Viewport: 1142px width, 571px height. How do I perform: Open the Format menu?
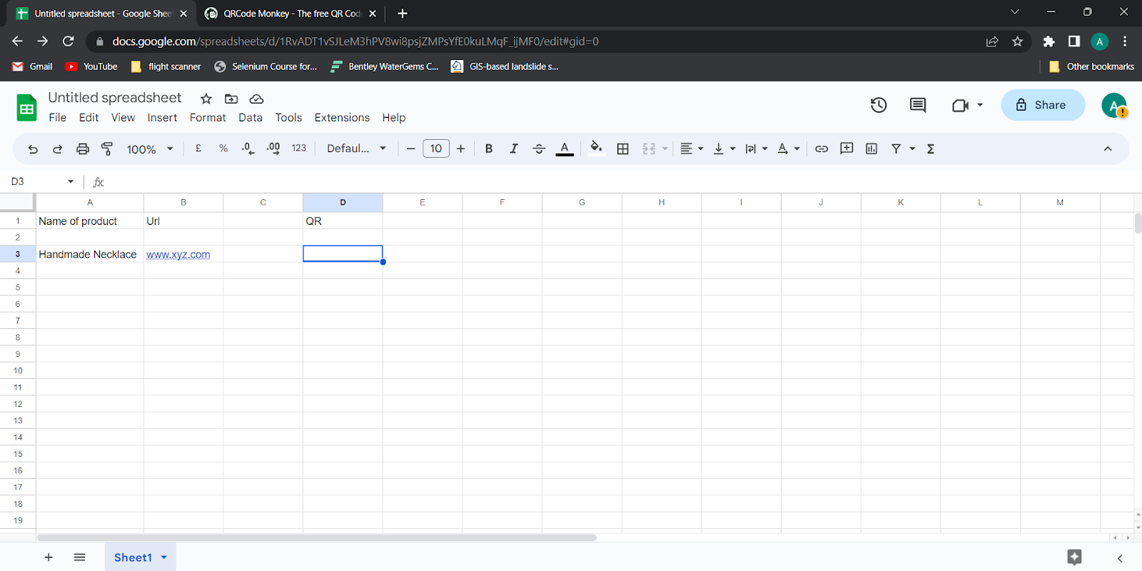point(208,118)
